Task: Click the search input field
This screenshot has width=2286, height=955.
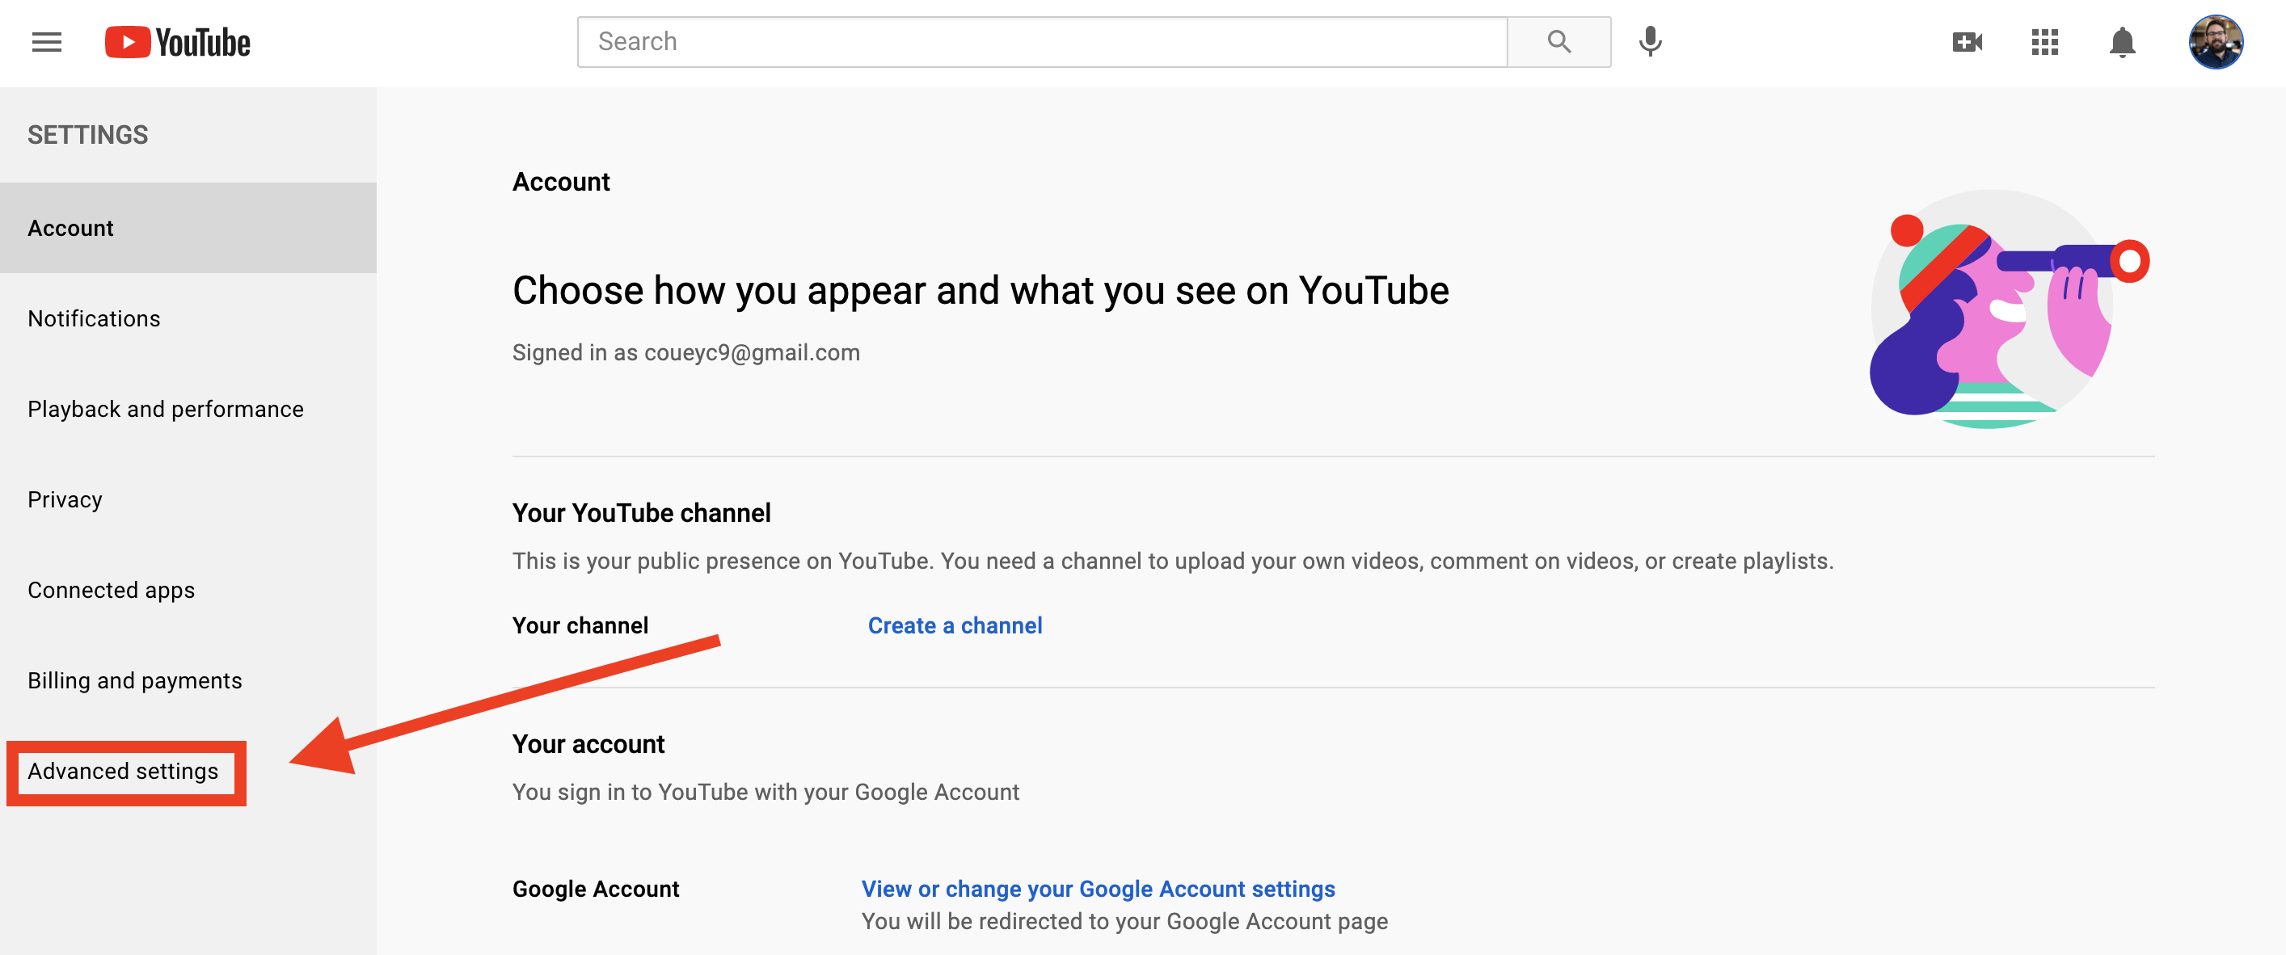Action: click(1040, 40)
